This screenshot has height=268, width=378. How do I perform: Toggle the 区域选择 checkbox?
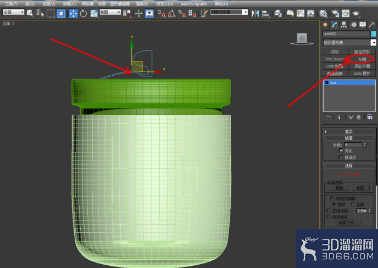pos(329,211)
